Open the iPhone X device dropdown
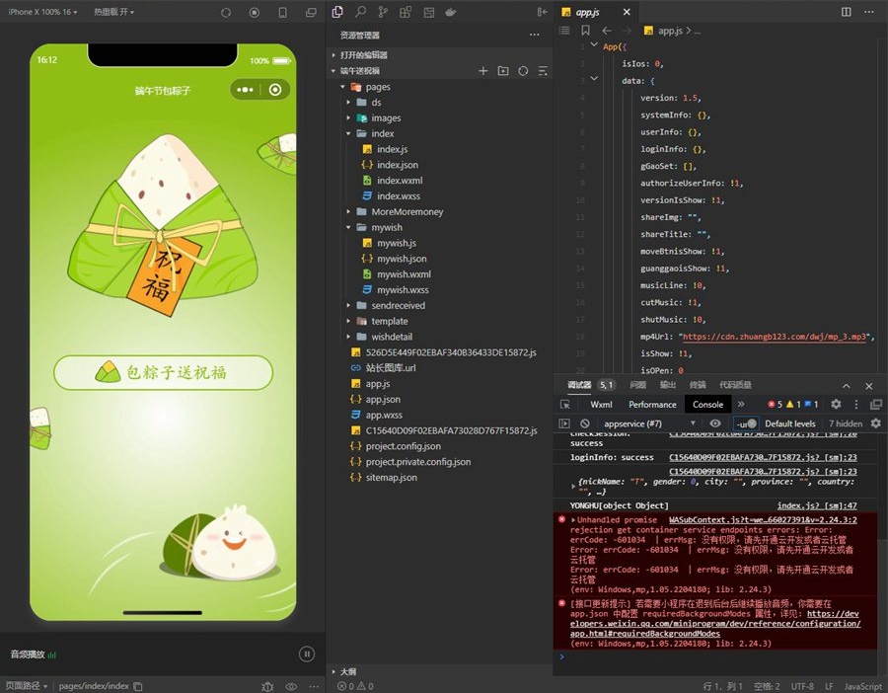This screenshot has height=693, width=888. coord(43,12)
